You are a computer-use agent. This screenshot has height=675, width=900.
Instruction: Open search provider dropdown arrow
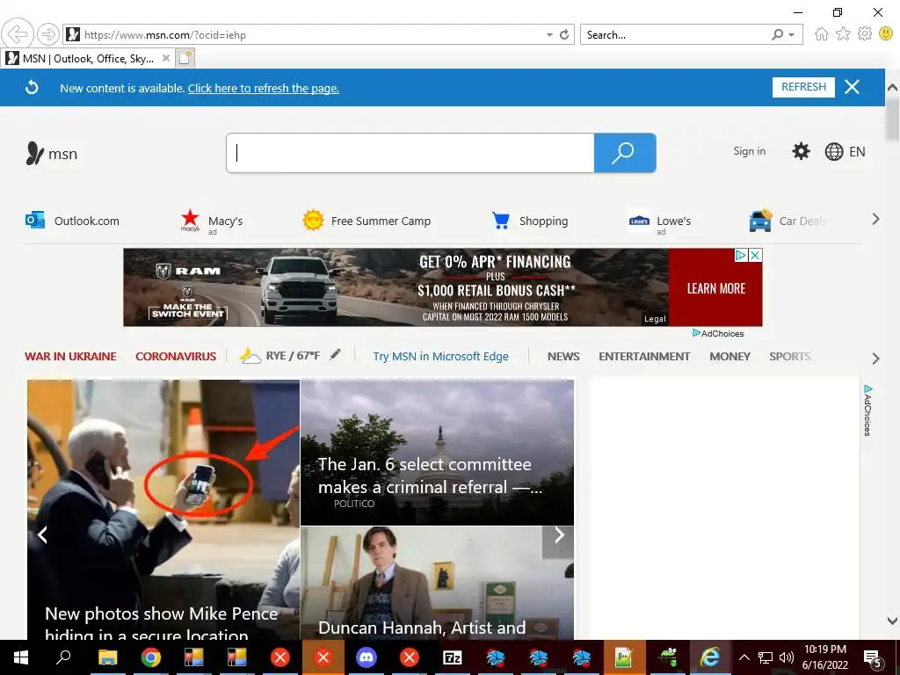pos(792,35)
